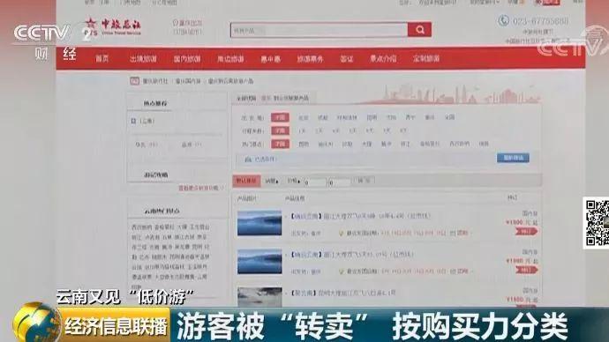The height and width of the screenshot is (342, 609).
Task: Select 不限 in trip days row
Action: coord(280,130)
